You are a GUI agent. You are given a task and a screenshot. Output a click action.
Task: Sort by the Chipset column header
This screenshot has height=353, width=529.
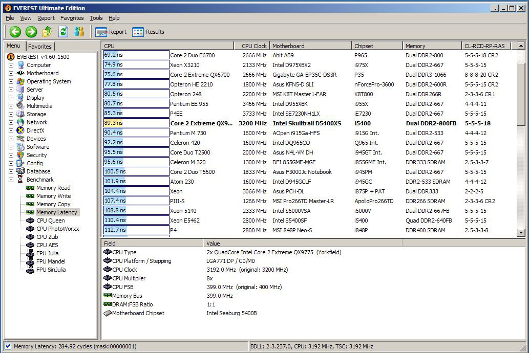click(x=377, y=46)
